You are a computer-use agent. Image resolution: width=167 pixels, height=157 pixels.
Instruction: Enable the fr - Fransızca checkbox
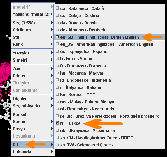tap(57, 66)
